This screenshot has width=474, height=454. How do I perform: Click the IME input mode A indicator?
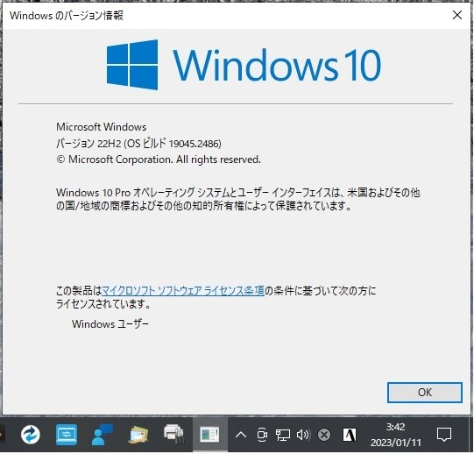pos(350,435)
